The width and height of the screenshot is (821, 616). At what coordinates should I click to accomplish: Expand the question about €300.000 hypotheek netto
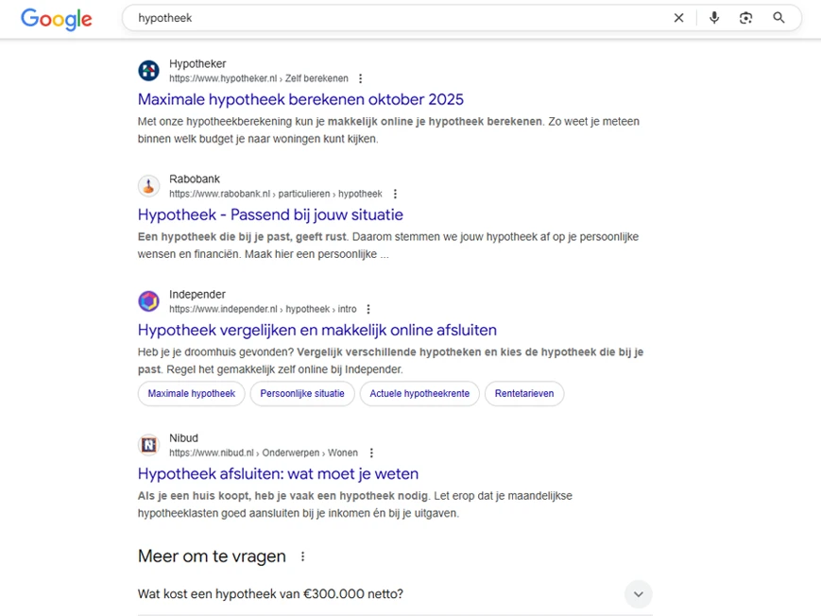click(638, 594)
